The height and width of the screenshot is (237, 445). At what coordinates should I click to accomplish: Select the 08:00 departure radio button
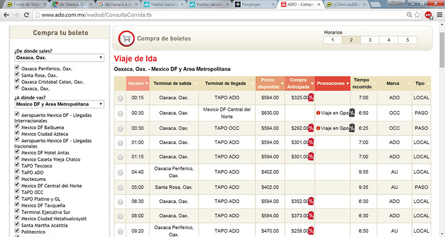point(121,216)
